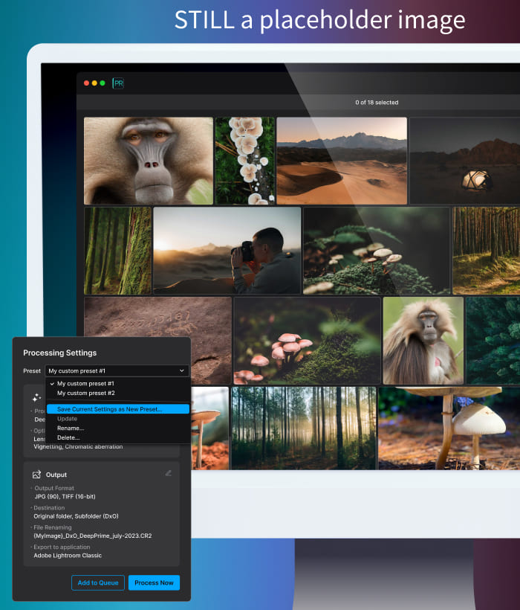The image size is (520, 610).
Task: Open the Preset dropdown chevron
Action: [x=182, y=370]
